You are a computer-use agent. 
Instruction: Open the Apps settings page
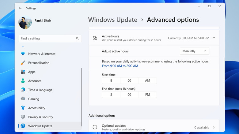(x=32, y=72)
